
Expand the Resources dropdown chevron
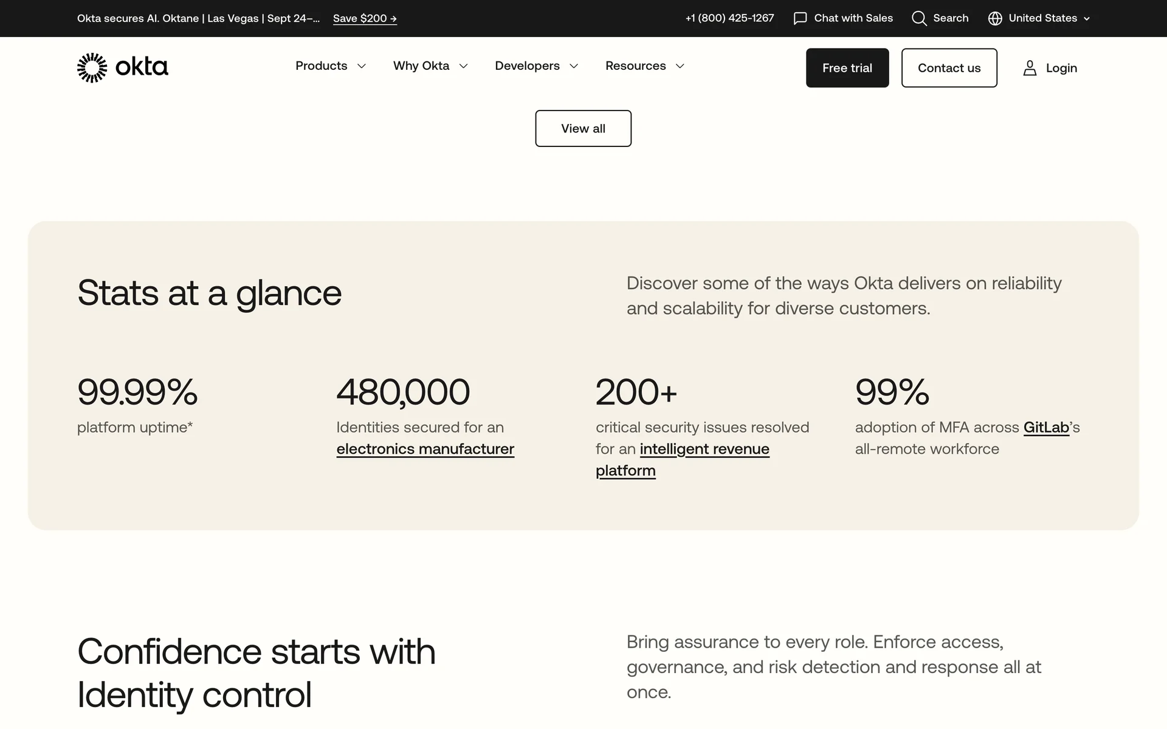(680, 66)
